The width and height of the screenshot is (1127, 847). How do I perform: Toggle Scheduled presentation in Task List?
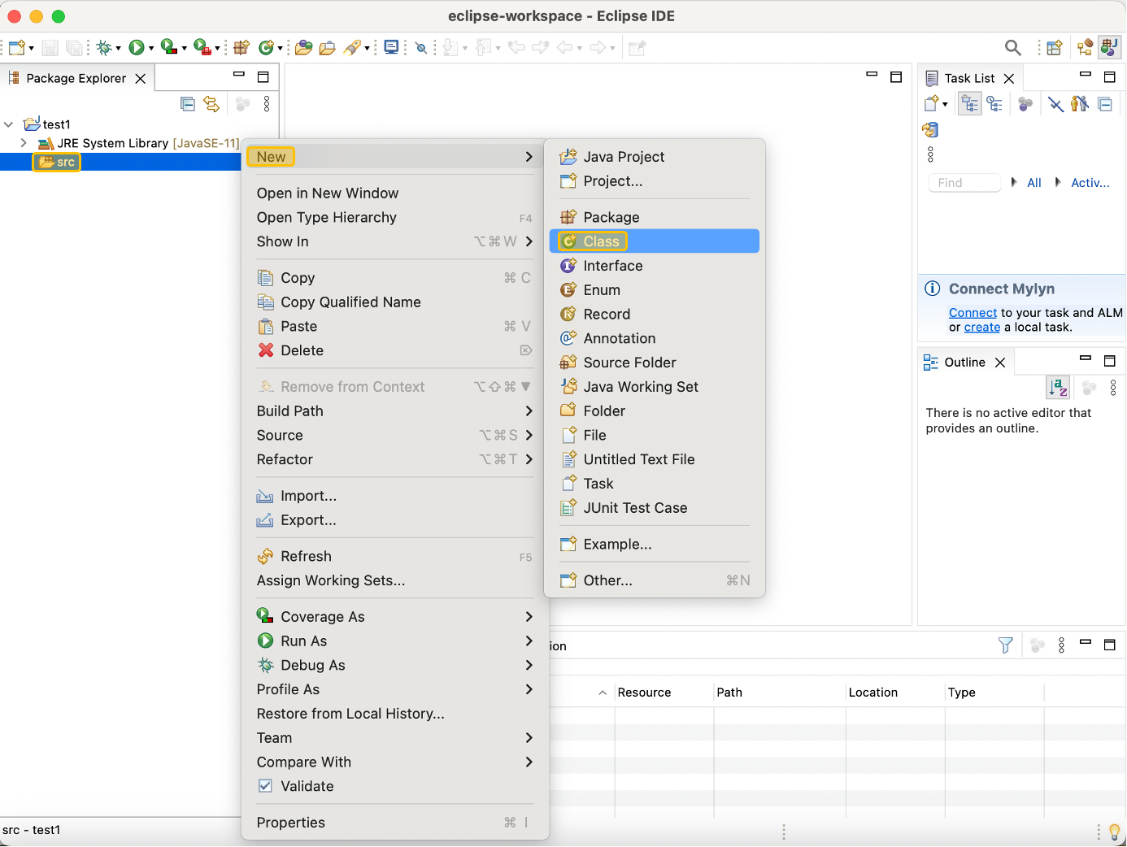coord(994,104)
